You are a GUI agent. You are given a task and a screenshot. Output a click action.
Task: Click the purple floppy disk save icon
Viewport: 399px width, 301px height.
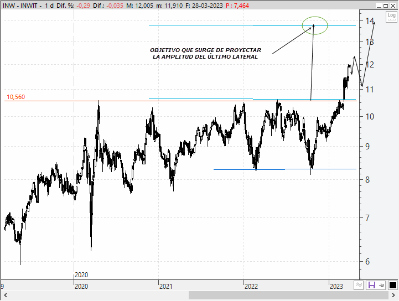pos(372,285)
